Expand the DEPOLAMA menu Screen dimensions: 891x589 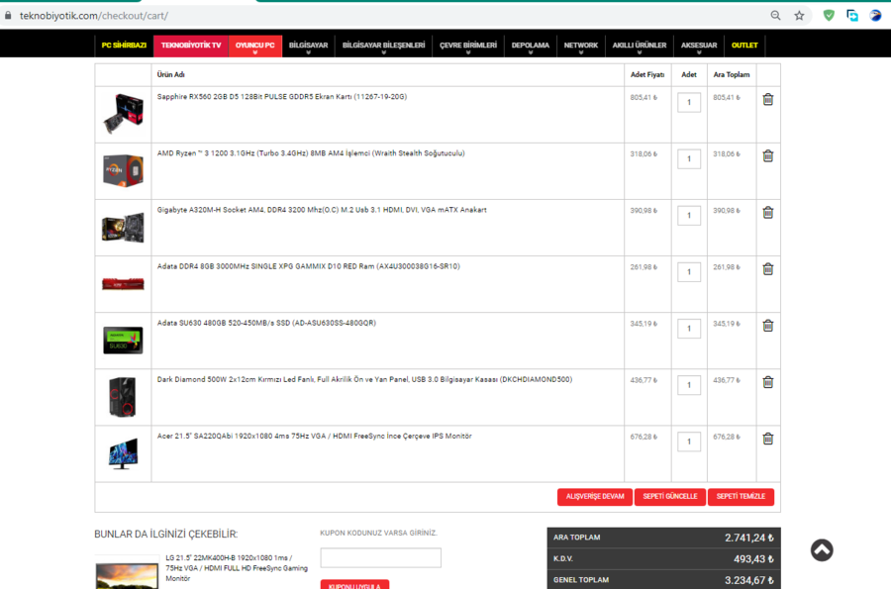[531, 46]
